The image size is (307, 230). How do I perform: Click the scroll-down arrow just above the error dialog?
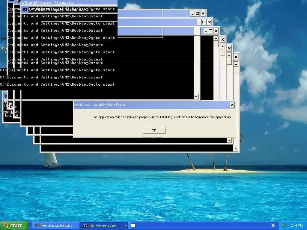coord(196,97)
